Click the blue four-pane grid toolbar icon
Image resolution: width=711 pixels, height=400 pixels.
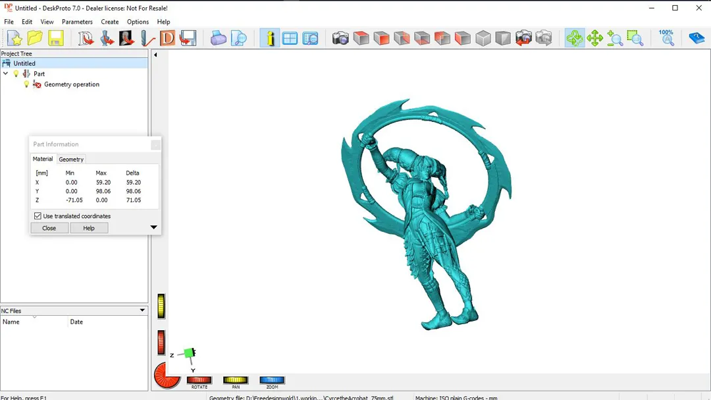(290, 38)
